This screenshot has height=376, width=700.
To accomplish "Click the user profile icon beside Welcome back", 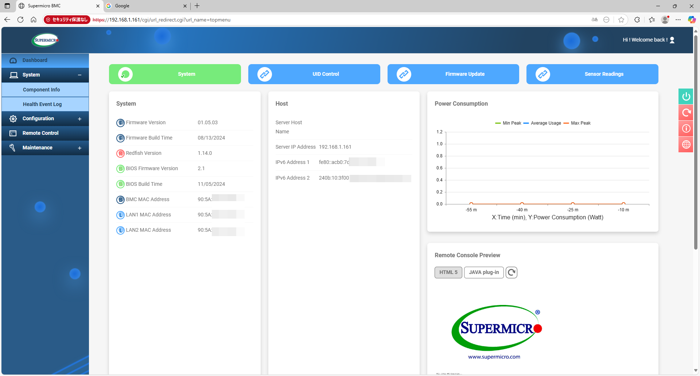I will 672,40.
